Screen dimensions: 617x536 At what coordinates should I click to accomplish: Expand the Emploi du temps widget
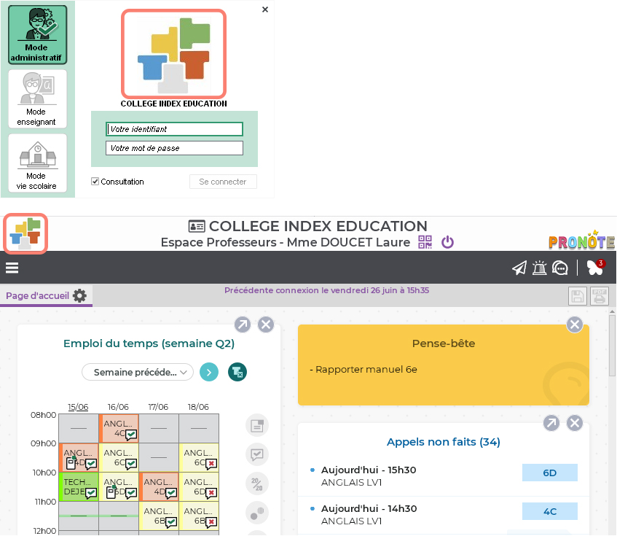[x=243, y=325]
